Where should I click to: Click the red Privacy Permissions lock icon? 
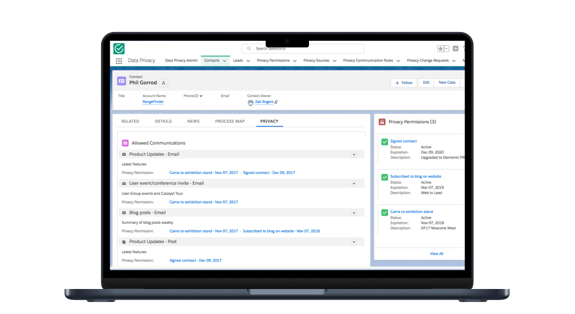pyautogui.click(x=382, y=122)
